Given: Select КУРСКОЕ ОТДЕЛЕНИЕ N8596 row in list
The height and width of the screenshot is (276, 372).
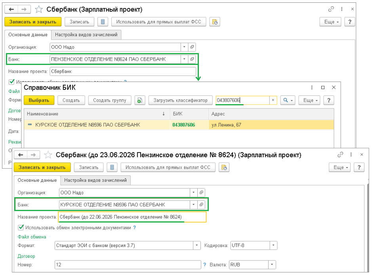Looking at the screenshot, I should click(x=179, y=125).
